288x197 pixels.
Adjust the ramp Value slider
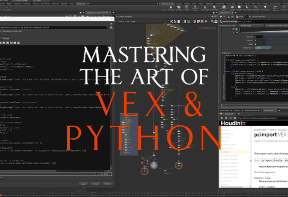(x=277, y=44)
